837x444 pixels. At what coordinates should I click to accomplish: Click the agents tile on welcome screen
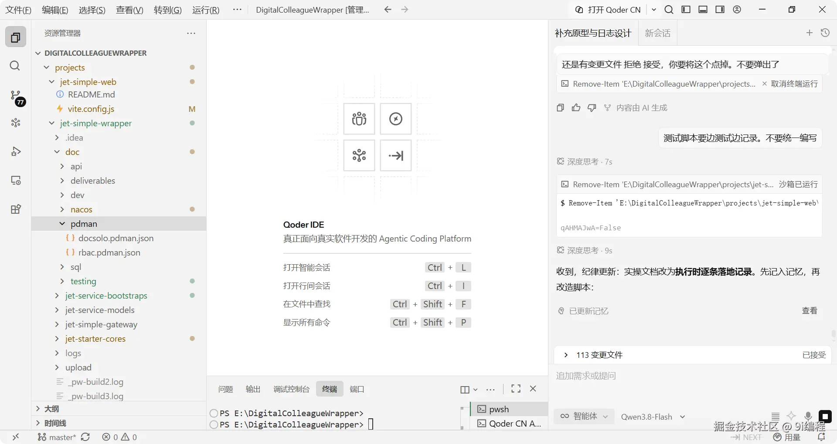pyautogui.click(x=359, y=119)
